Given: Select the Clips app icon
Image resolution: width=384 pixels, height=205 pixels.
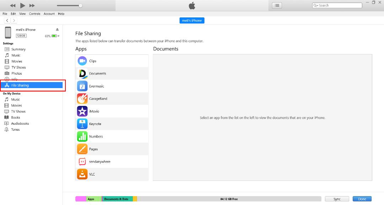Looking at the screenshot, I should 82,61.
